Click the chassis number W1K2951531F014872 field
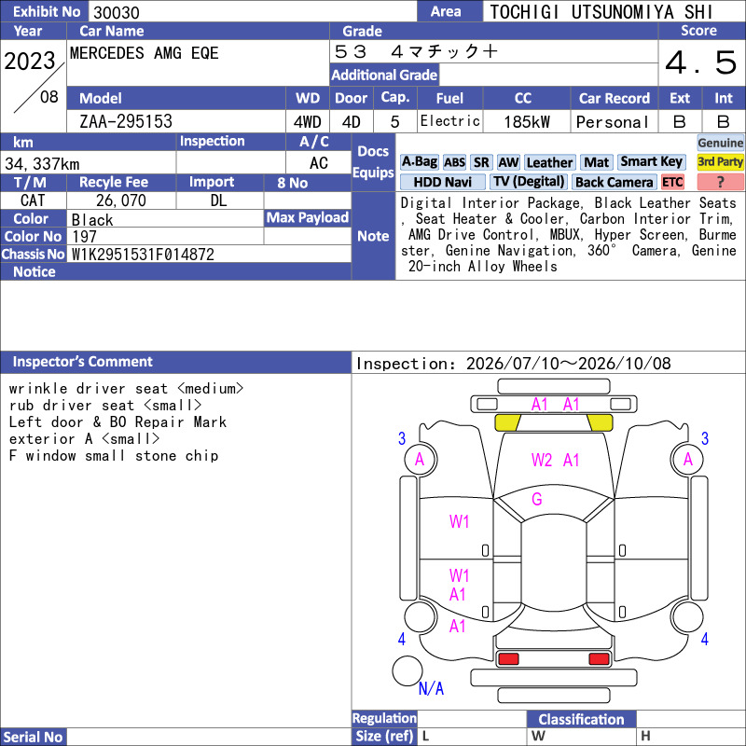 209,255
